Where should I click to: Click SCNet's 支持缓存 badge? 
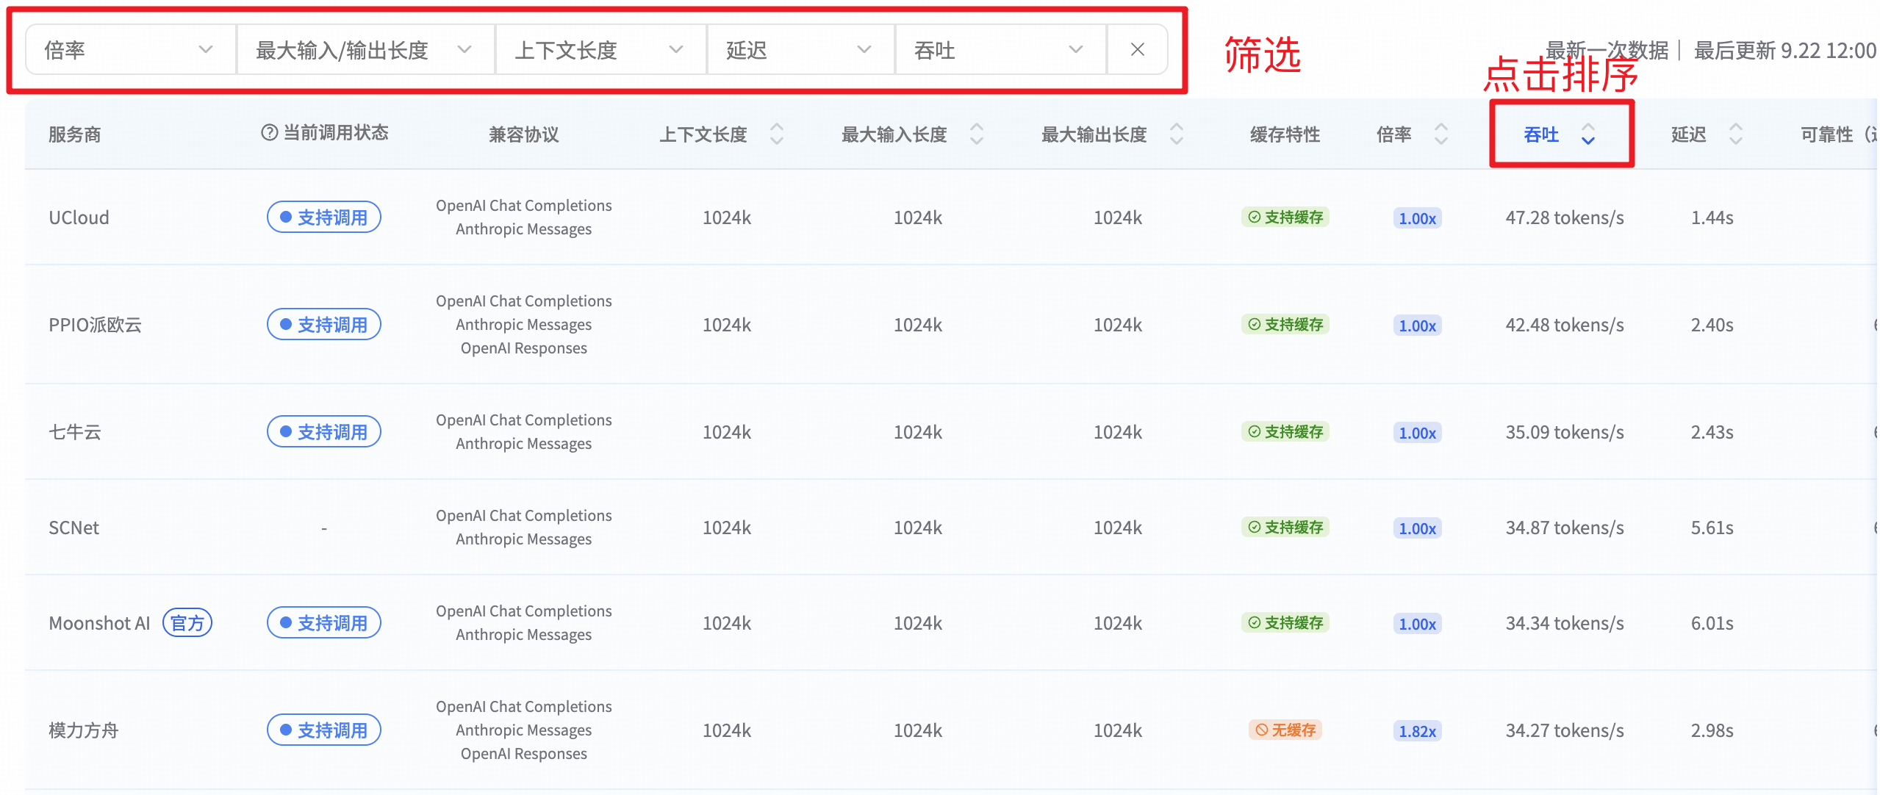(1285, 528)
